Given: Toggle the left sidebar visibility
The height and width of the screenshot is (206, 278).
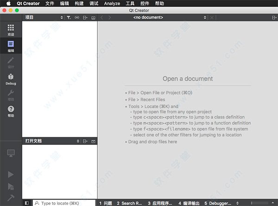Looking at the screenshot, I should click(27, 203).
